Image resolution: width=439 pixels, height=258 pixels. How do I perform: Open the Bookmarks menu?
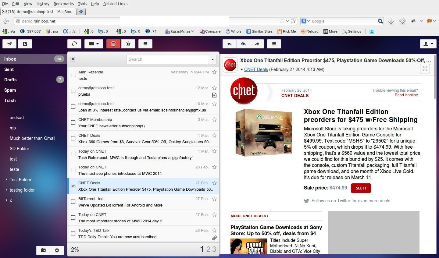pos(63,4)
